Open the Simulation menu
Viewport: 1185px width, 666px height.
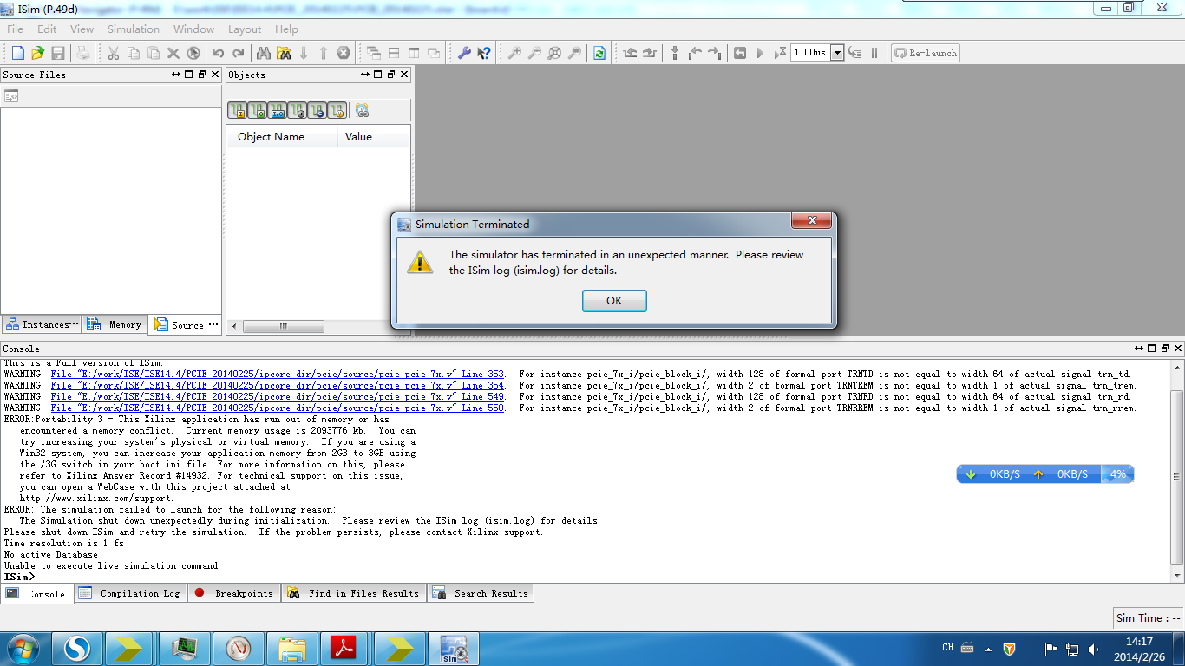(134, 29)
